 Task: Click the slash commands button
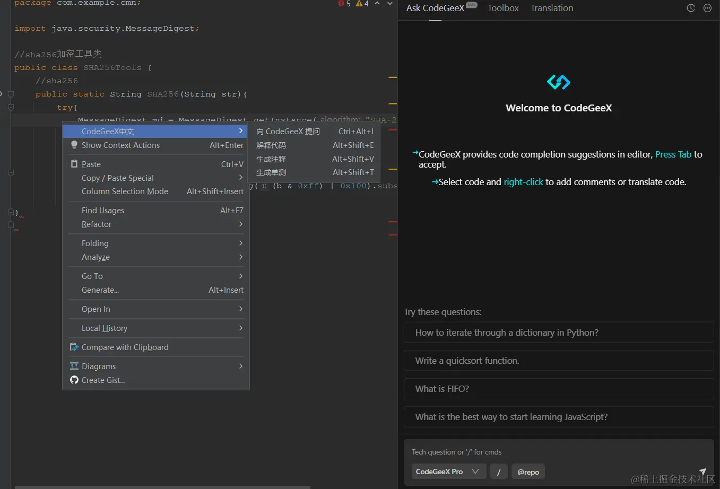[x=499, y=471]
